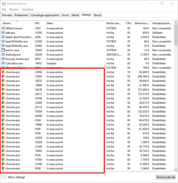Open the Cronologia applicazioni tab
The height and width of the screenshot is (183, 178).
click(x=45, y=15)
